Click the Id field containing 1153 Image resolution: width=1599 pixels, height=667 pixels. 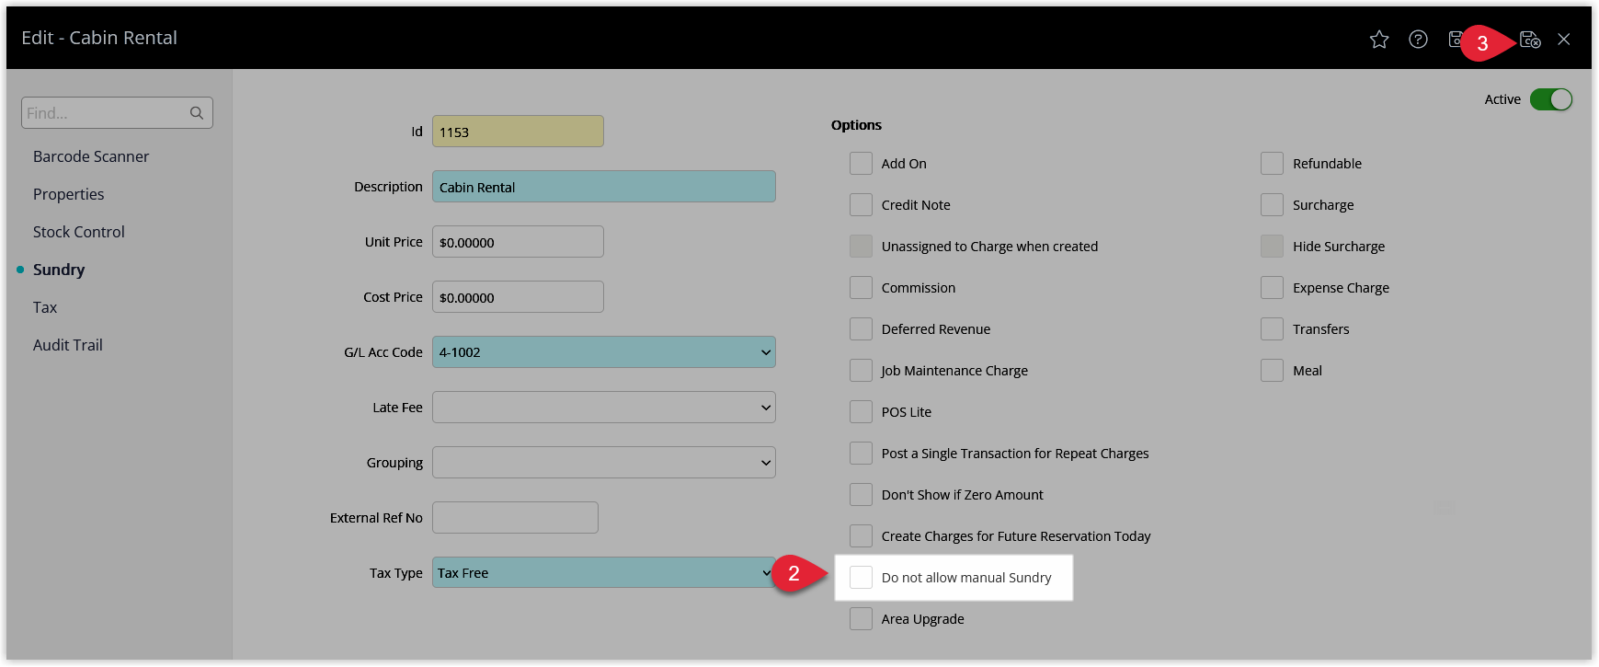click(x=518, y=132)
